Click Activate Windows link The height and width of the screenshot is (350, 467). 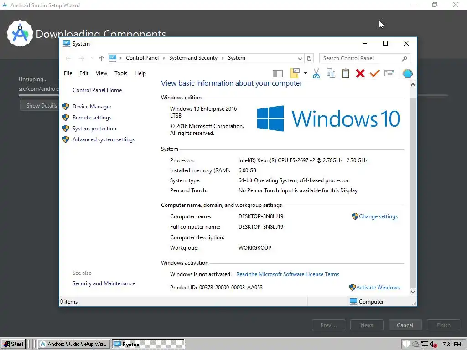click(x=378, y=288)
